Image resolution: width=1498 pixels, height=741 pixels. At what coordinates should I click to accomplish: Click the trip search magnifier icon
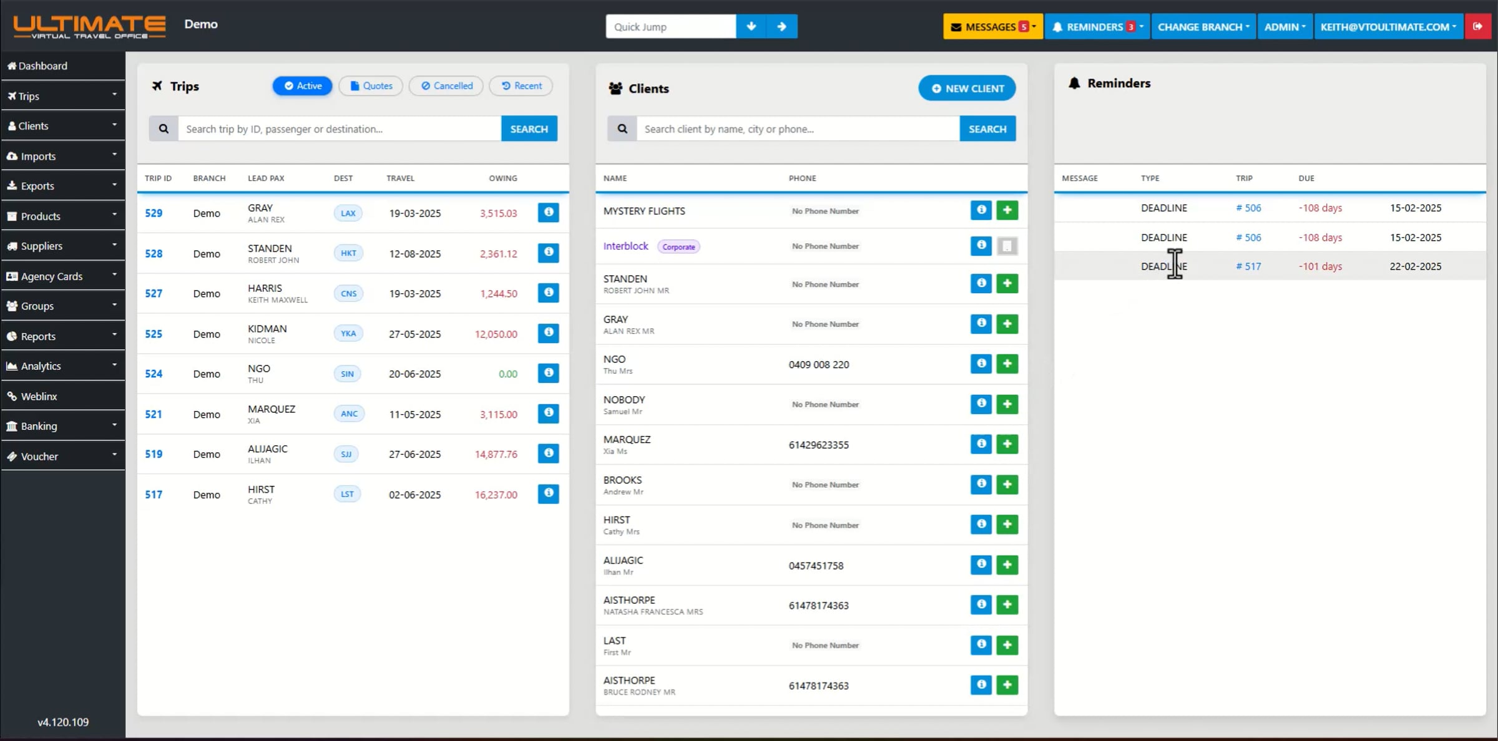[164, 128]
